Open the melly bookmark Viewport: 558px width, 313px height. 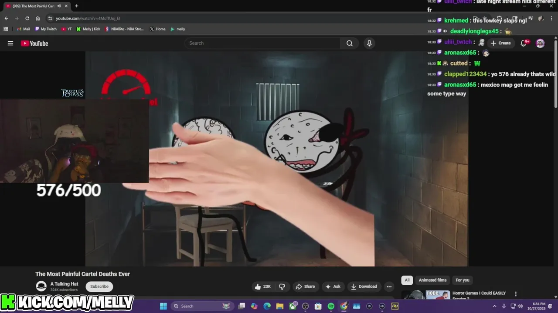tap(178, 29)
